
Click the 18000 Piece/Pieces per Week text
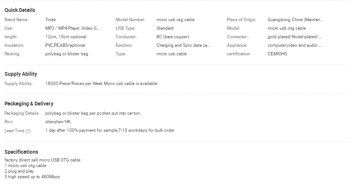[x=74, y=84]
